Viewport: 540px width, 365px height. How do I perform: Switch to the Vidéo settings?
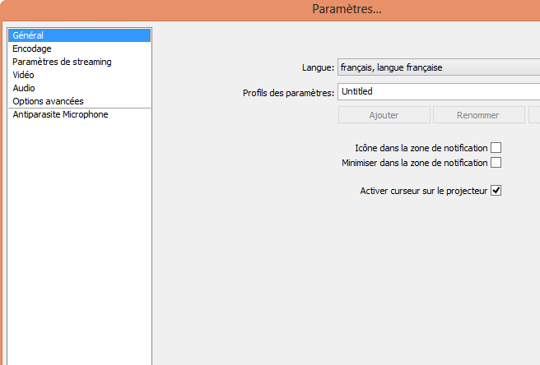(x=79, y=75)
